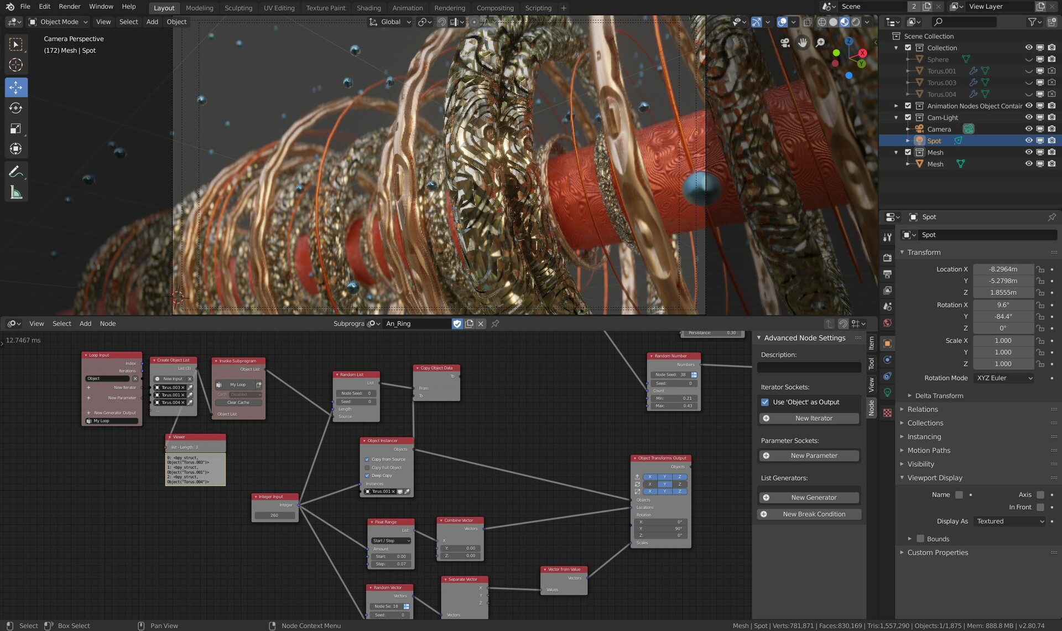Collapse the Transform panel
The height and width of the screenshot is (631, 1062).
[923, 252]
